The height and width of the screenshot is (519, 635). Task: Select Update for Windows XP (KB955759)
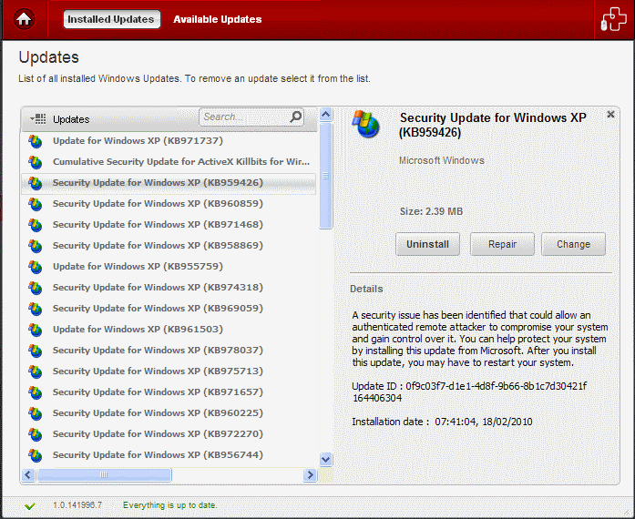169,267
